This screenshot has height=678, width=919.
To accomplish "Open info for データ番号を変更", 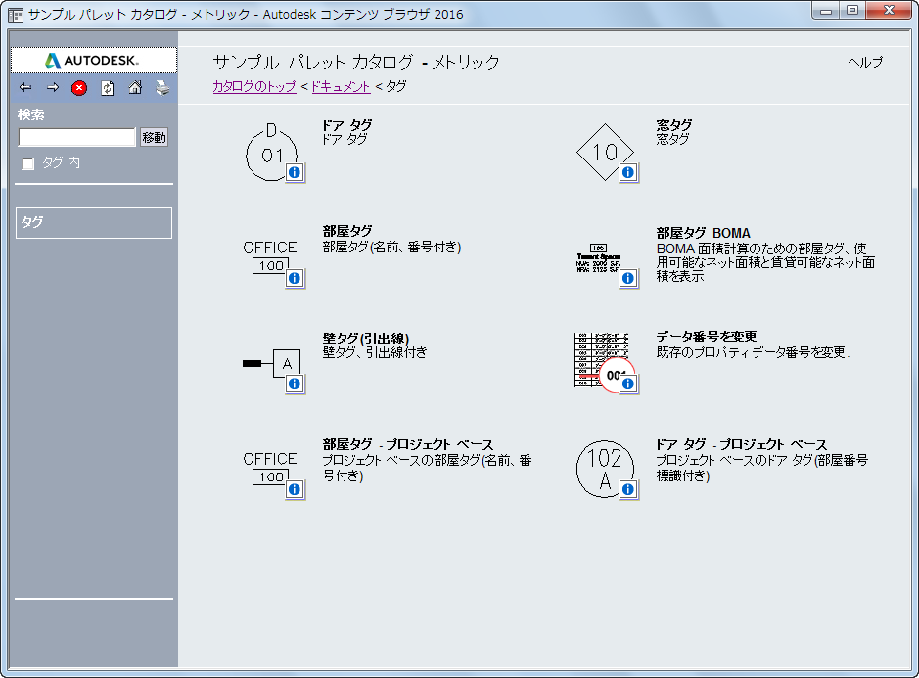I will 628,384.
